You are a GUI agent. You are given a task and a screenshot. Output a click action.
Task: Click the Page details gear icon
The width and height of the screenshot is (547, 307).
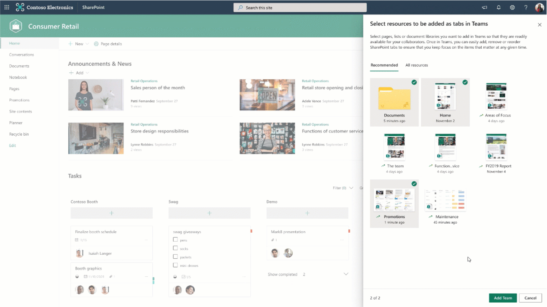(96, 44)
